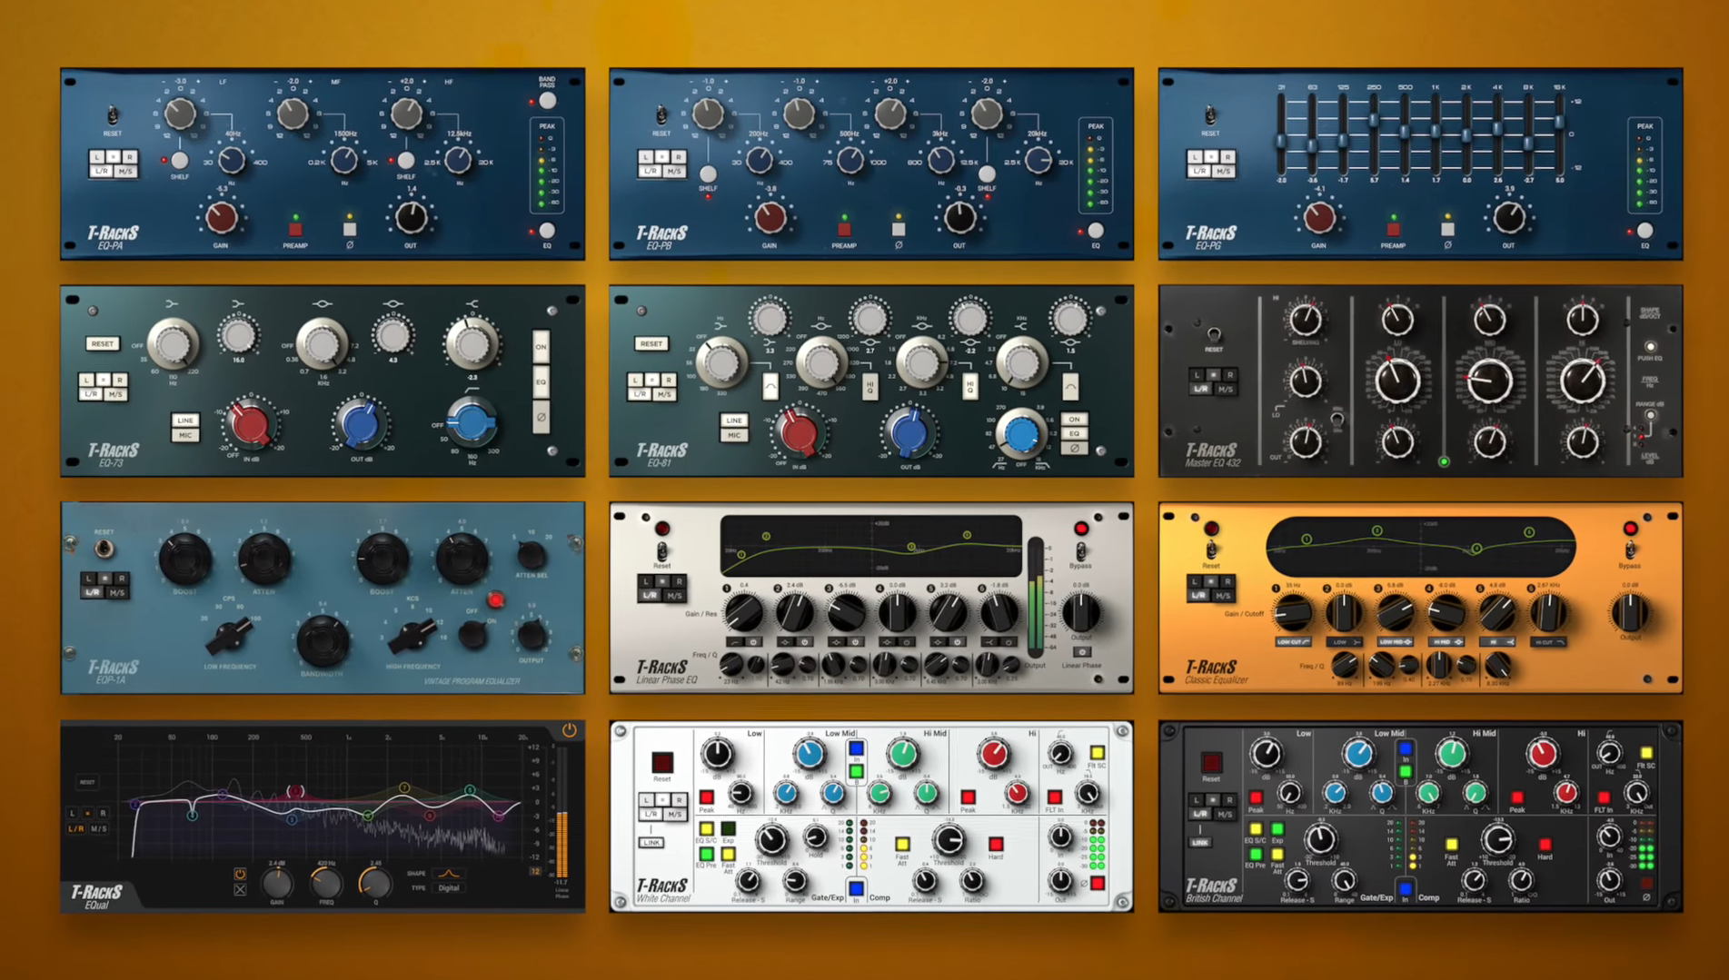Click the EQ-73 light blue high-pass filter knob
Viewport: 1729px width, 980px height.
tap(472, 422)
